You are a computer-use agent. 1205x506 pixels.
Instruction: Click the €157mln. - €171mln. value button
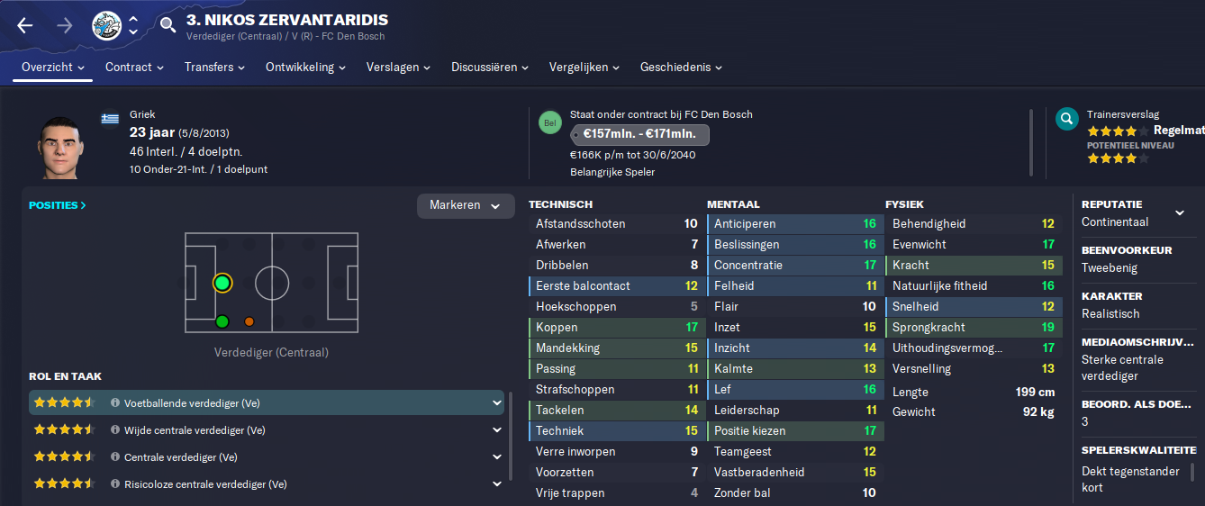click(639, 135)
